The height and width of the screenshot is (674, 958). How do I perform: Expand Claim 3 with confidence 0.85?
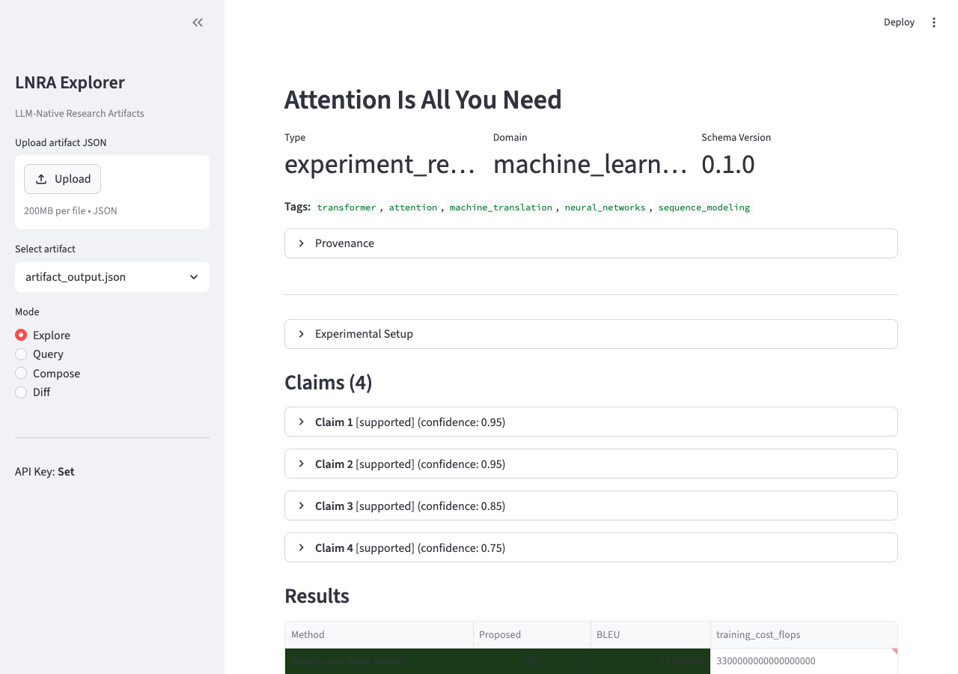click(x=591, y=506)
